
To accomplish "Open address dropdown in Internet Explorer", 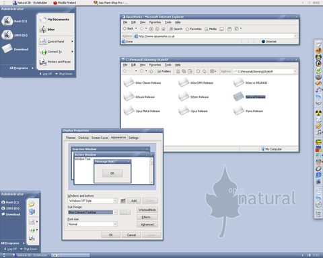I will (295, 36).
